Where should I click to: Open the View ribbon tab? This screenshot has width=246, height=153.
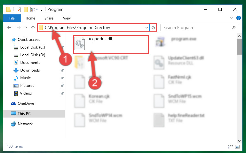pos(67,18)
